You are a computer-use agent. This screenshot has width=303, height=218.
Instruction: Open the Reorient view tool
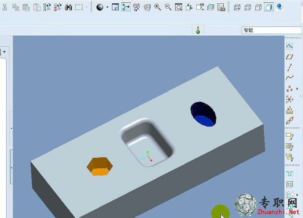189,7
